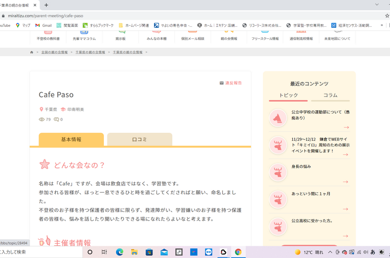Open Task View on the taskbar
Image resolution: width=390 pixels, height=258 pixels.
104,252
